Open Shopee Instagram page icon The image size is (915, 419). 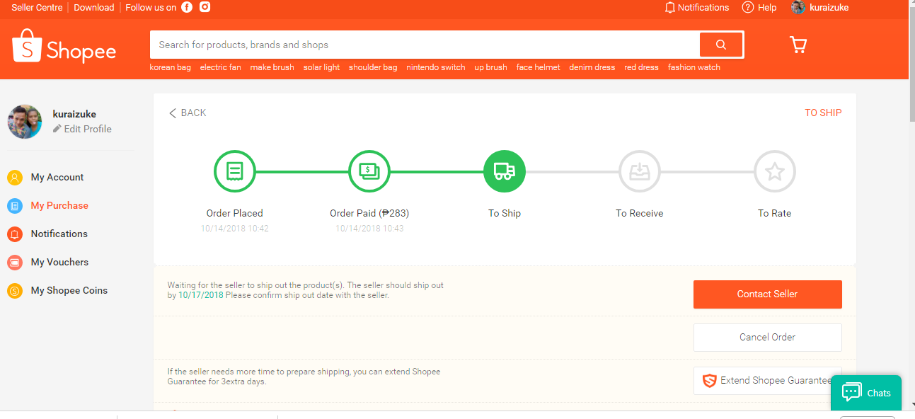point(205,7)
